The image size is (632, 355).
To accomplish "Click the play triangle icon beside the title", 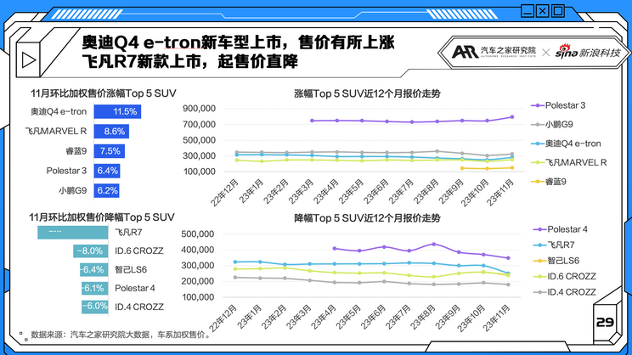I will point(29,60).
